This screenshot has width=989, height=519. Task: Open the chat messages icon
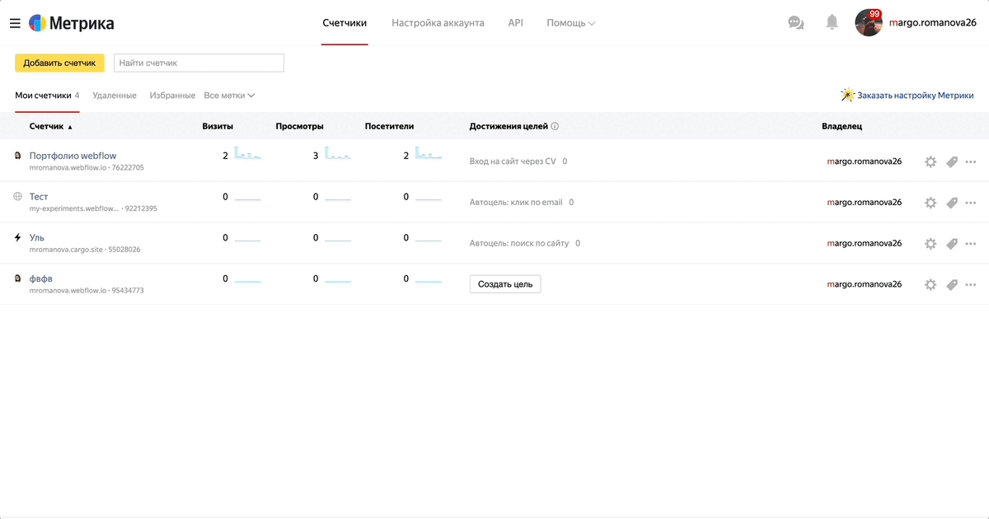point(796,23)
